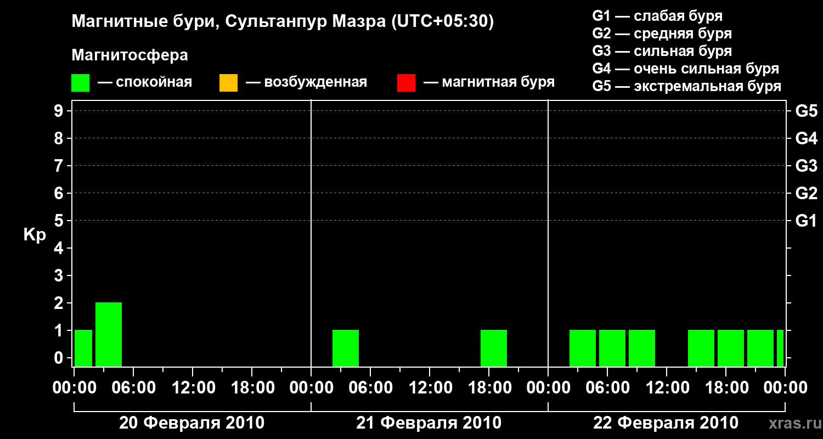
Task: Click the G5 right-axis label
Action: [806, 111]
